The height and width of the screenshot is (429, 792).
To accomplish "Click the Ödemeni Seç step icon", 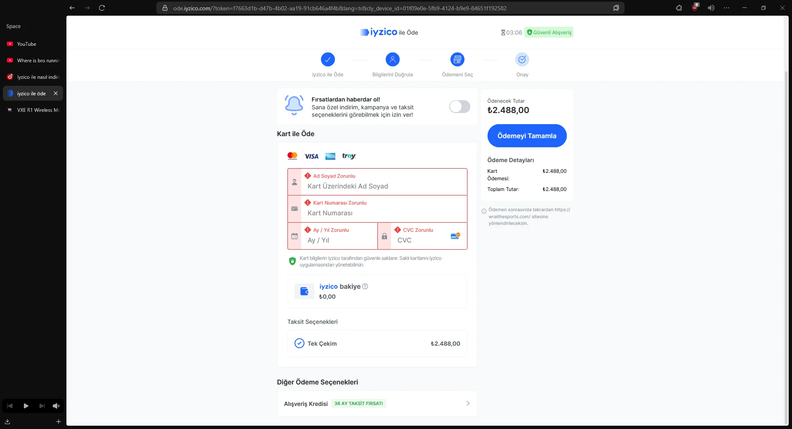I will [x=457, y=59].
